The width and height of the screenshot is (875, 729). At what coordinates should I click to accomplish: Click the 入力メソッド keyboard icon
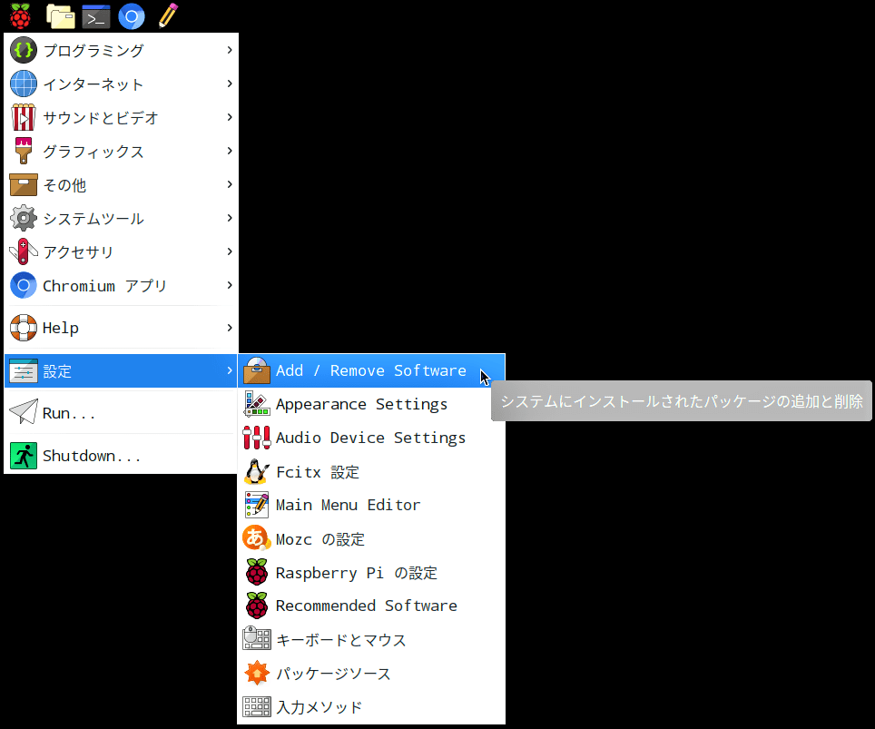pyautogui.click(x=257, y=706)
